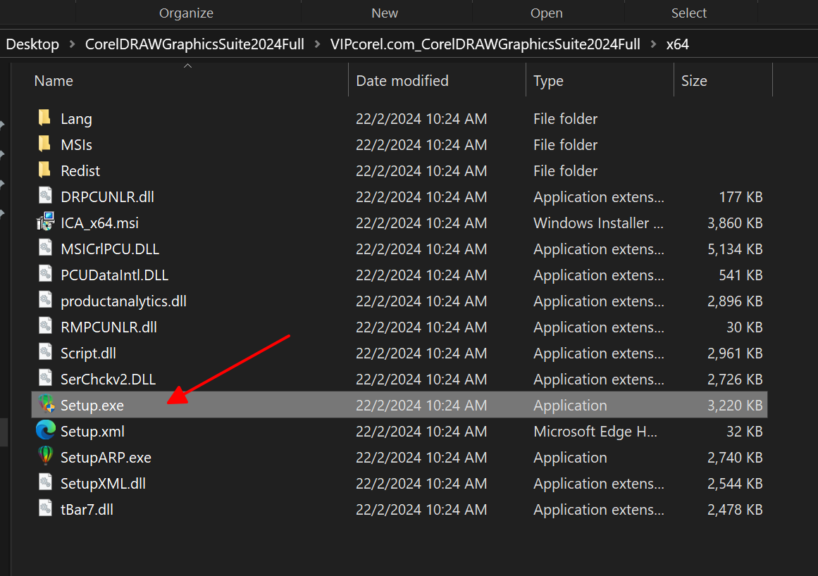Select the MSICrlPCU.DLL file name

[x=110, y=249]
